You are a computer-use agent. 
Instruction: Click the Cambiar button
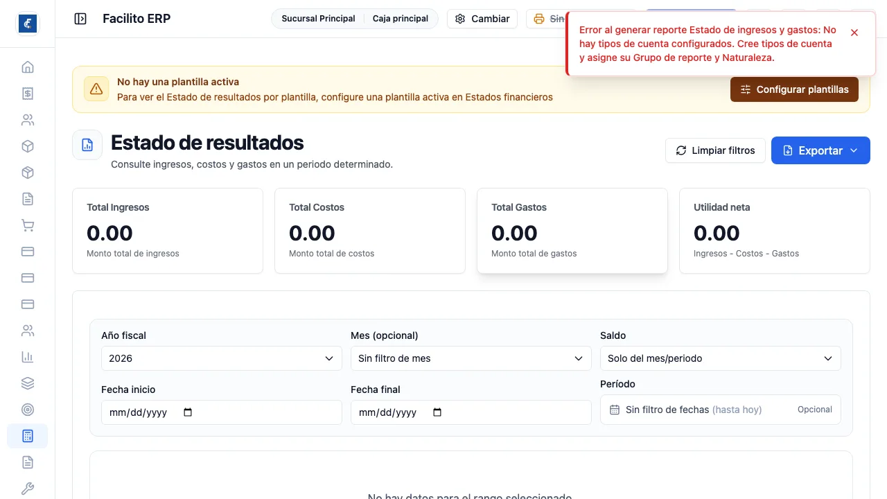482,19
